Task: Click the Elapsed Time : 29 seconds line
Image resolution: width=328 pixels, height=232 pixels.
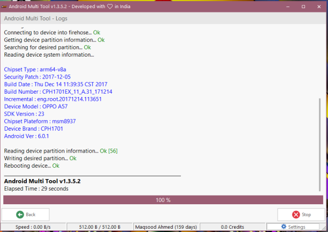Action: 36,188
